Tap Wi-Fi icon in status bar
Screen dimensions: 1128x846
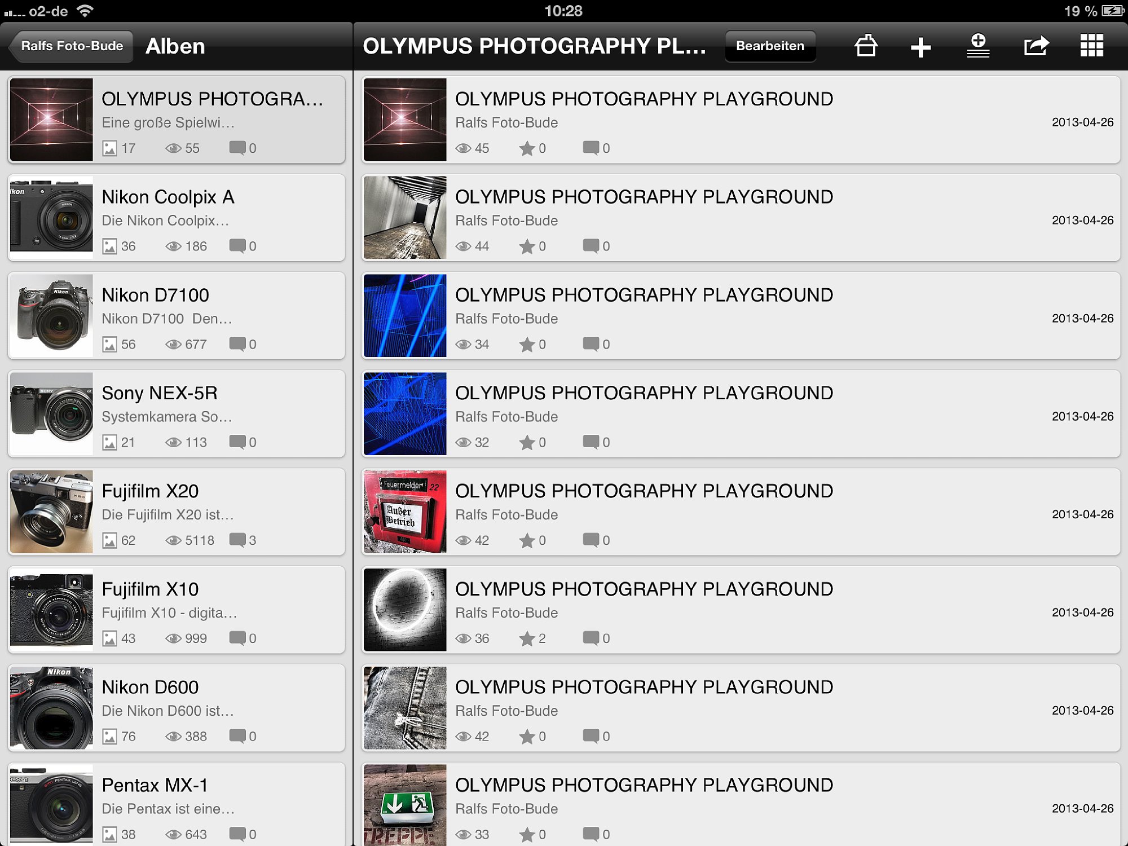tap(85, 11)
